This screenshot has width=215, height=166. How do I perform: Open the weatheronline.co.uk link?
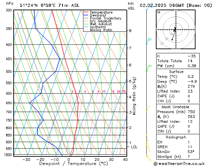186,164
